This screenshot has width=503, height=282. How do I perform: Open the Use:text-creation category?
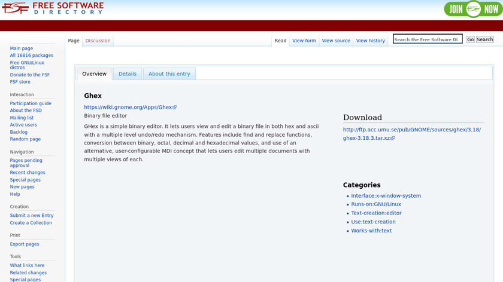pos(373,222)
